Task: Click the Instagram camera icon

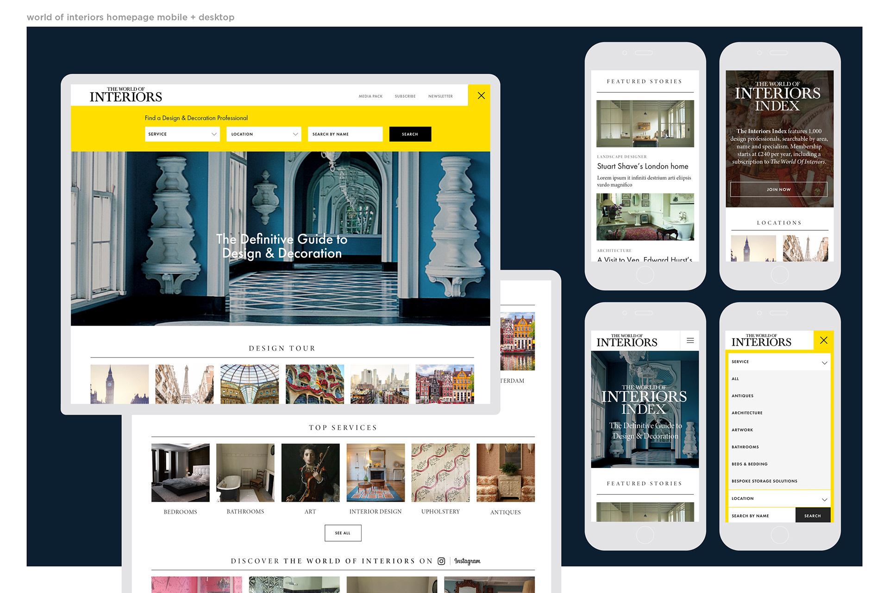Action: point(441,561)
